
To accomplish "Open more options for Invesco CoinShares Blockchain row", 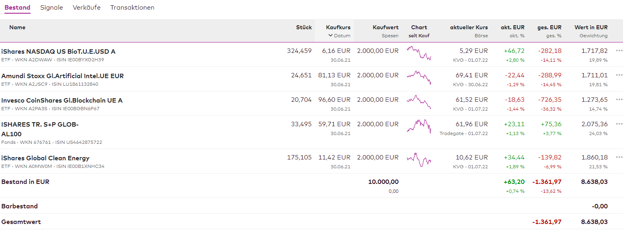I will coord(619,100).
